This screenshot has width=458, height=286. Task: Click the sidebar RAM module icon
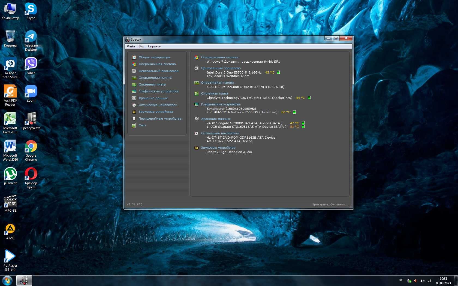(134, 78)
